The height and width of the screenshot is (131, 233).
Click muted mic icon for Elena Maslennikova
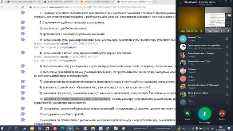(x=227, y=87)
